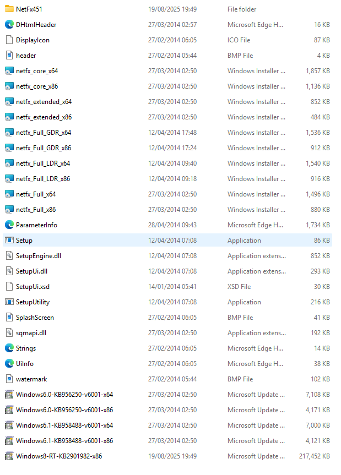Select Application type in the Setup row
Image resolution: width=341 pixels, height=475 pixels.
point(244,240)
